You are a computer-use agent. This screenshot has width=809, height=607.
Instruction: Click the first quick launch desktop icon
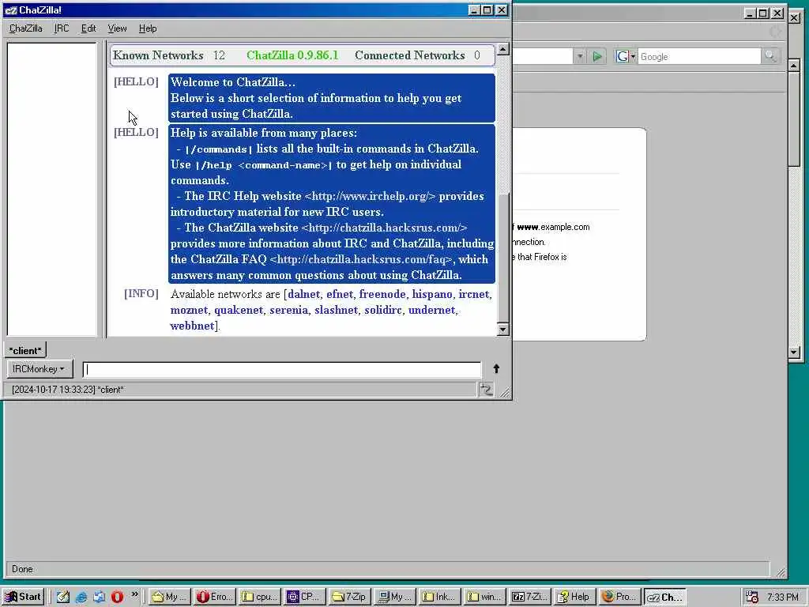[63, 598]
